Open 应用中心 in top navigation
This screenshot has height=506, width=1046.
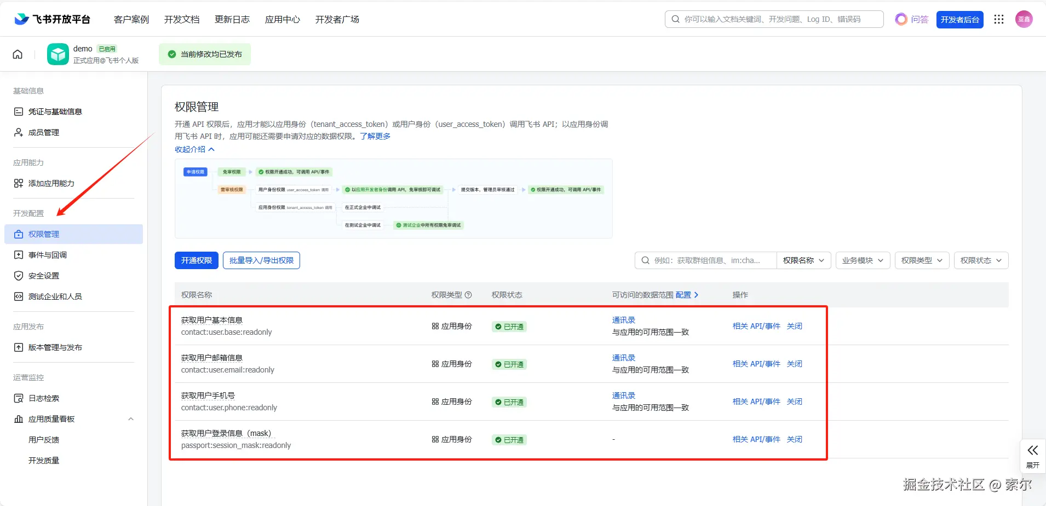[x=283, y=19]
